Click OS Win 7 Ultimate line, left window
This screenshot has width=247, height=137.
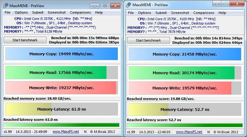[x=54, y=23]
